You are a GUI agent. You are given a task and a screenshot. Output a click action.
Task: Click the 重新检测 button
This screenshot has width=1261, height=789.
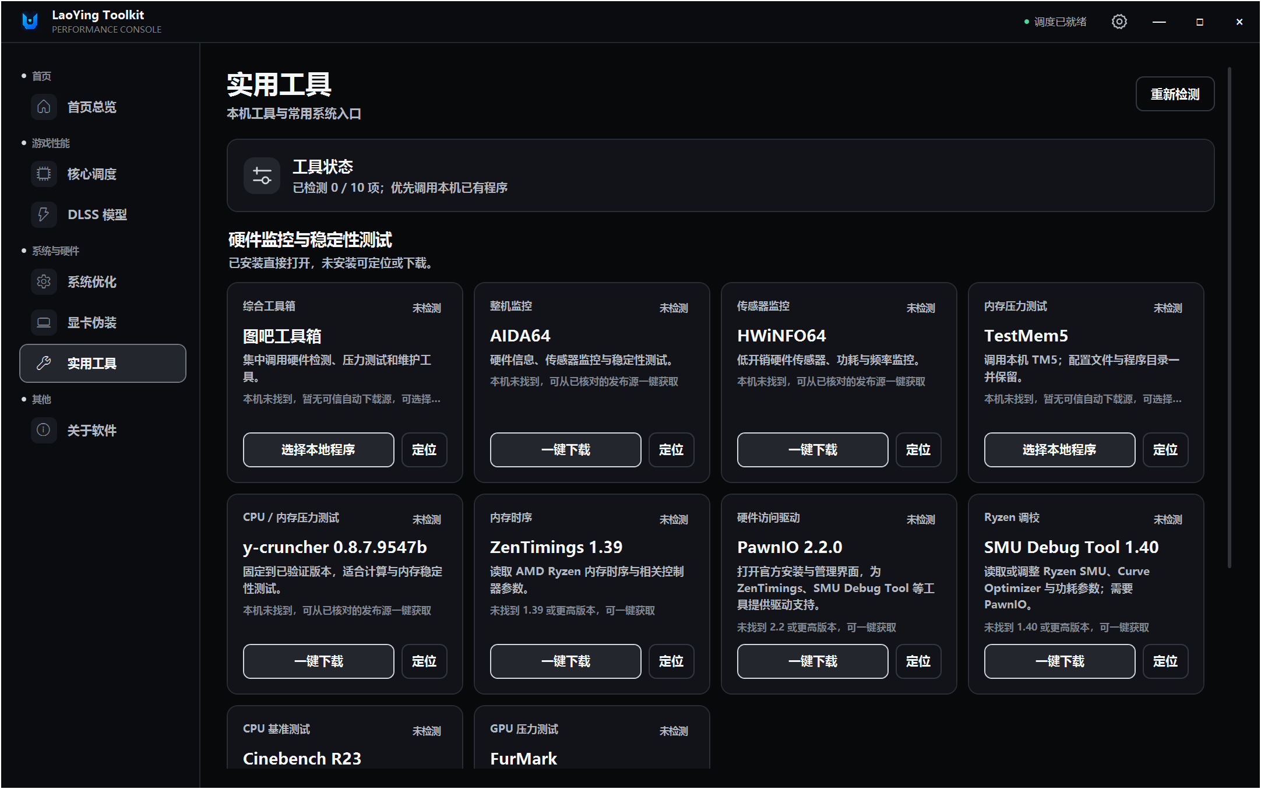click(1175, 94)
